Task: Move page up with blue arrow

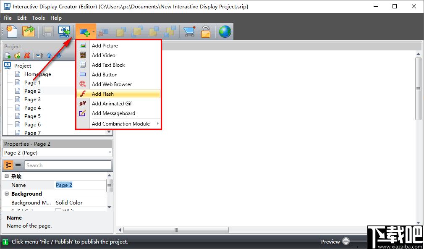Action: (49, 56)
